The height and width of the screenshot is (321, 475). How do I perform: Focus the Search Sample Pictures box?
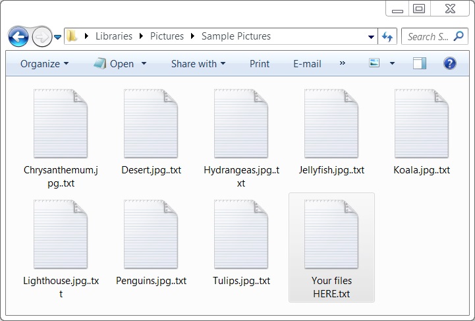click(434, 36)
